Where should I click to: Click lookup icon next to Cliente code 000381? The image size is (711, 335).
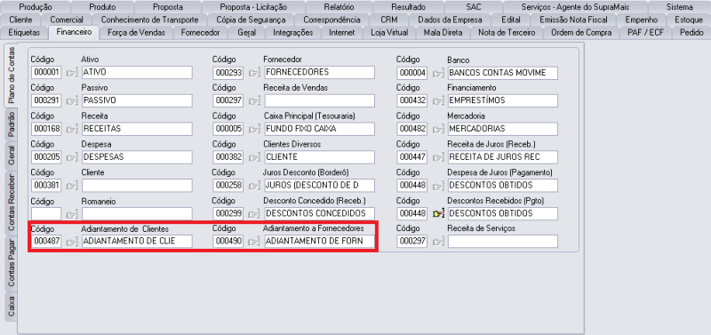pyautogui.click(x=72, y=186)
